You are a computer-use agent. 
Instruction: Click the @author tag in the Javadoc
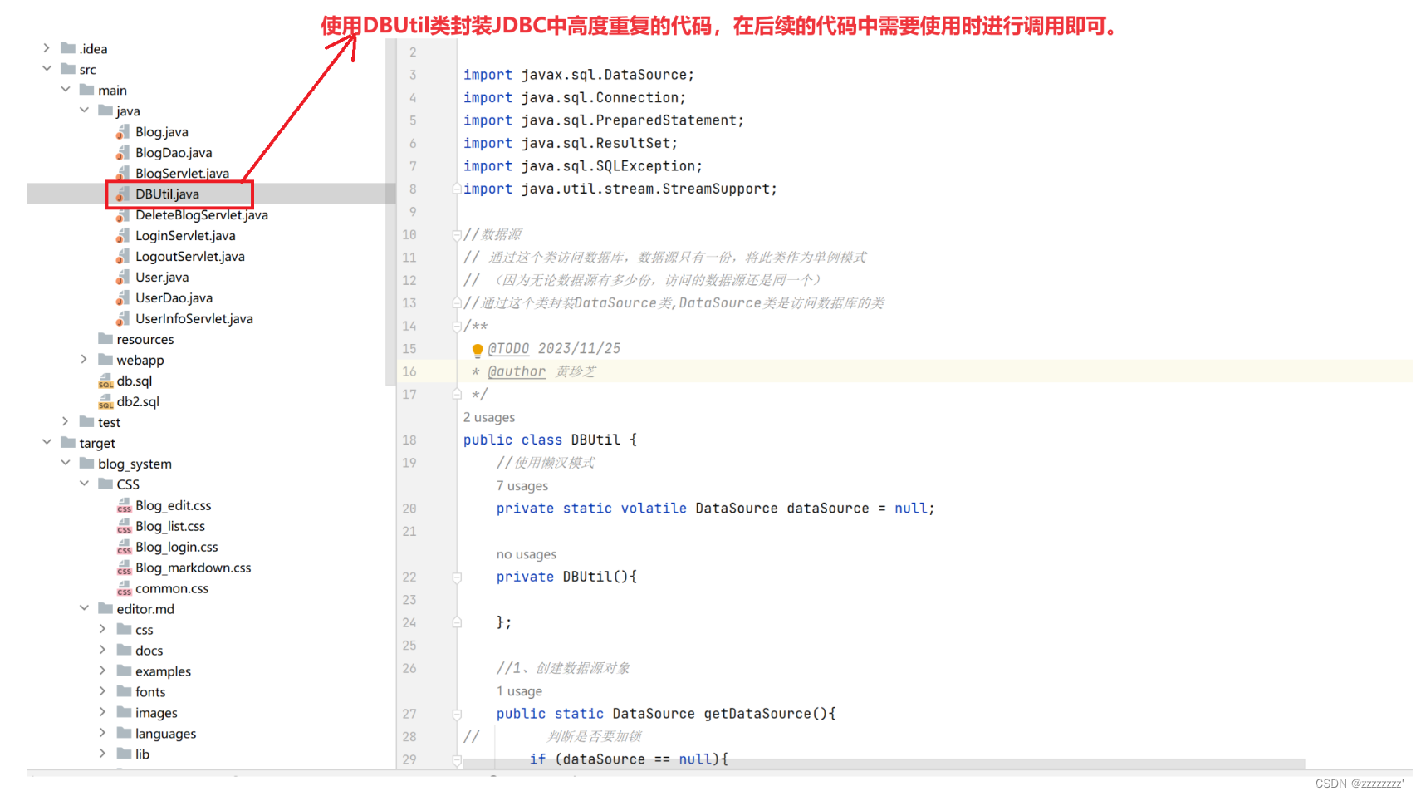coord(517,372)
